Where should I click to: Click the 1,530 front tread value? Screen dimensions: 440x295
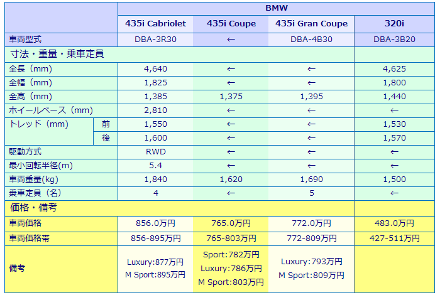394,124
